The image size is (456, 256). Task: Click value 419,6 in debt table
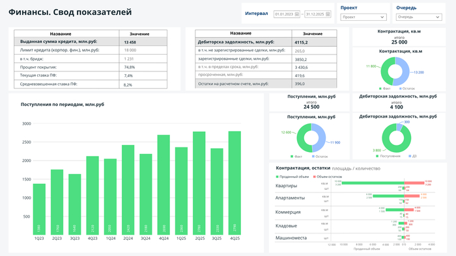pos(300,75)
